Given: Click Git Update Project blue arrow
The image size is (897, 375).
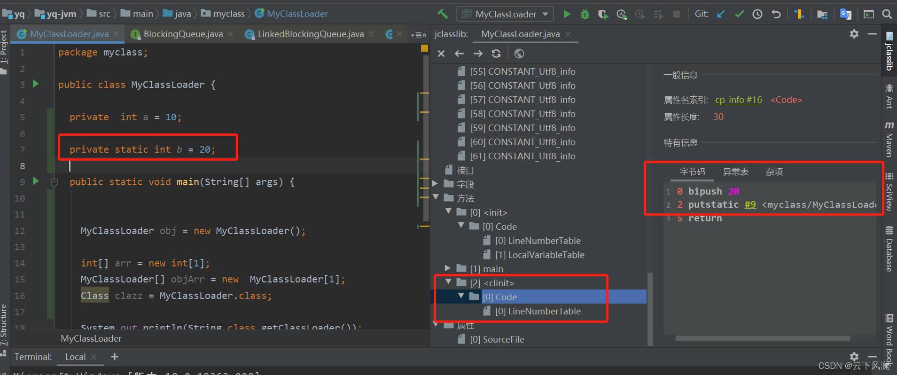Looking at the screenshot, I should [x=720, y=14].
